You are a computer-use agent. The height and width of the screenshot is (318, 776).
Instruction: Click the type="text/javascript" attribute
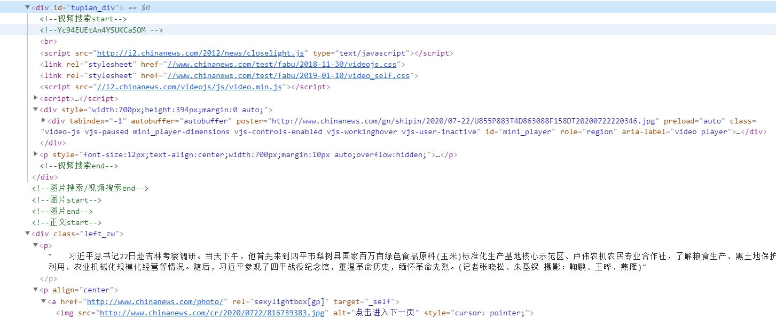pyautogui.click(x=360, y=53)
